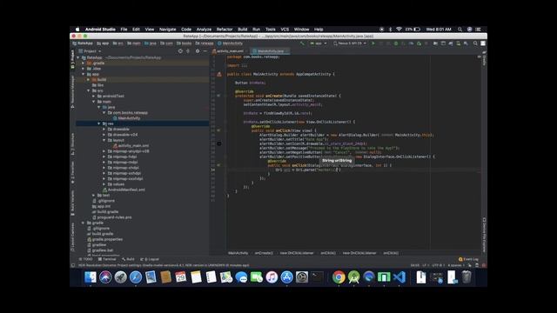Open Finder from the Dock
This screenshot has height=313, width=557.
click(91, 276)
